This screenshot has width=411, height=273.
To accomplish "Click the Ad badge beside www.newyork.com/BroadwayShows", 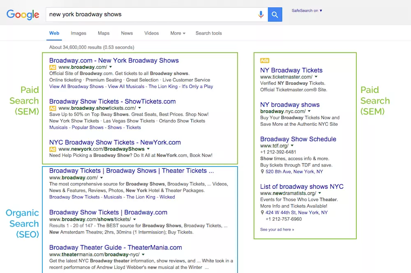I will coord(53,149).
